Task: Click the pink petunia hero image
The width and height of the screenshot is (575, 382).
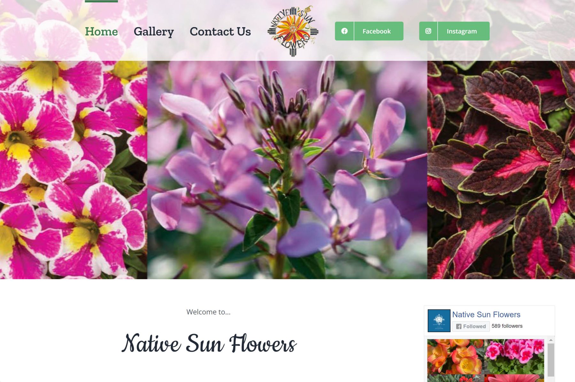Action: [73, 170]
